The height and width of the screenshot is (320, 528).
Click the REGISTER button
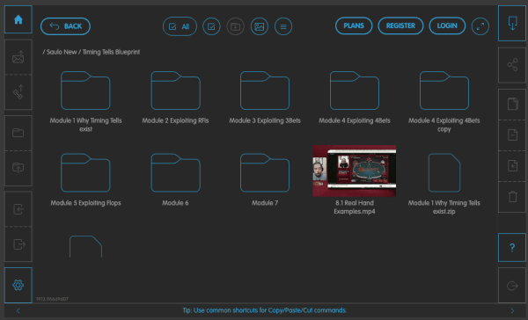[400, 25]
